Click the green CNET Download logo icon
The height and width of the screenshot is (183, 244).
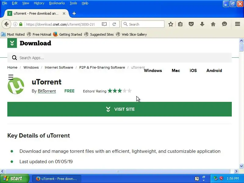coord(12,43)
